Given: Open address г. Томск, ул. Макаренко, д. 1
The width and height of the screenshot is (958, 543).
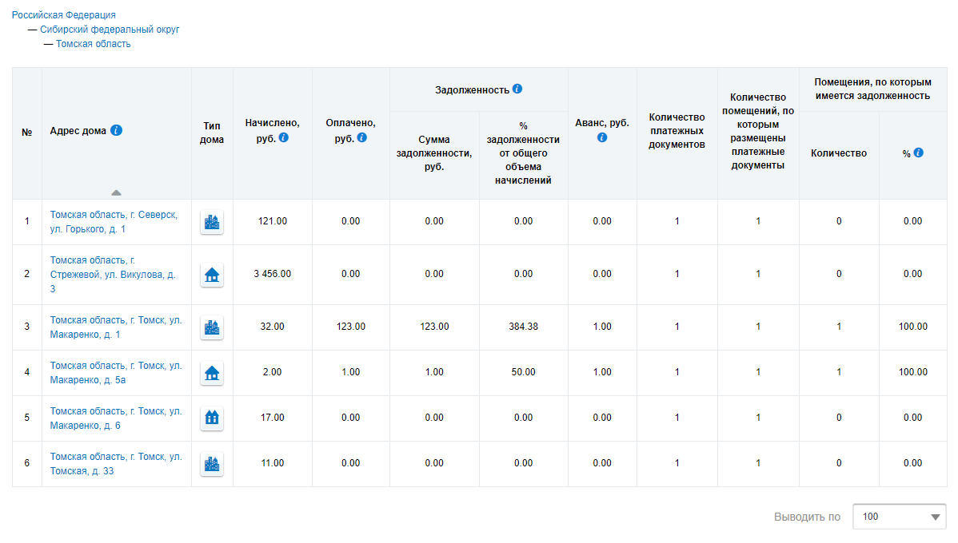Looking at the screenshot, I should pos(116,327).
